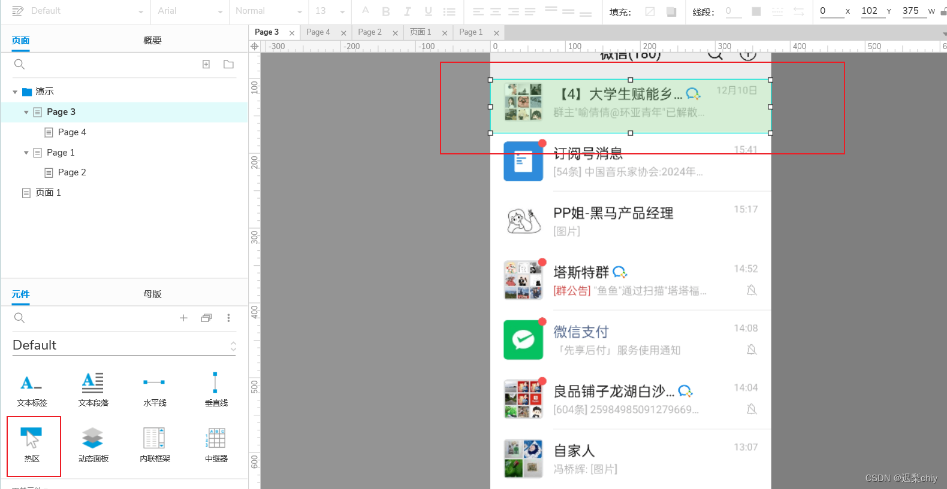
Task: Click the search icon in pages panel
Action: coord(19,64)
